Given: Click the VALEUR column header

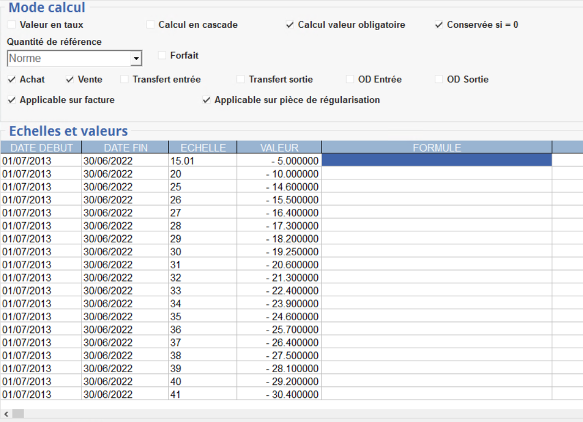Looking at the screenshot, I should coord(279,148).
